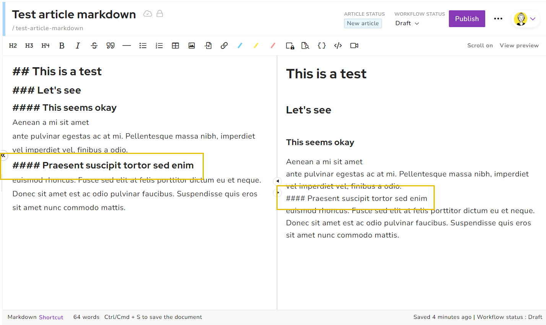Open the three-dot more options menu
This screenshot has height=325, width=546.
[x=498, y=19]
